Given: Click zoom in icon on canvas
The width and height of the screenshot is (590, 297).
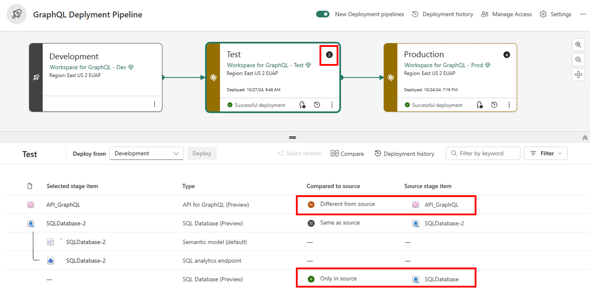Looking at the screenshot, I should [x=578, y=45].
